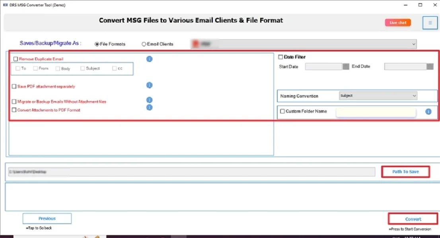Tick the Date Filter checkbox
Screen dimensions: 440x238
pos(280,57)
